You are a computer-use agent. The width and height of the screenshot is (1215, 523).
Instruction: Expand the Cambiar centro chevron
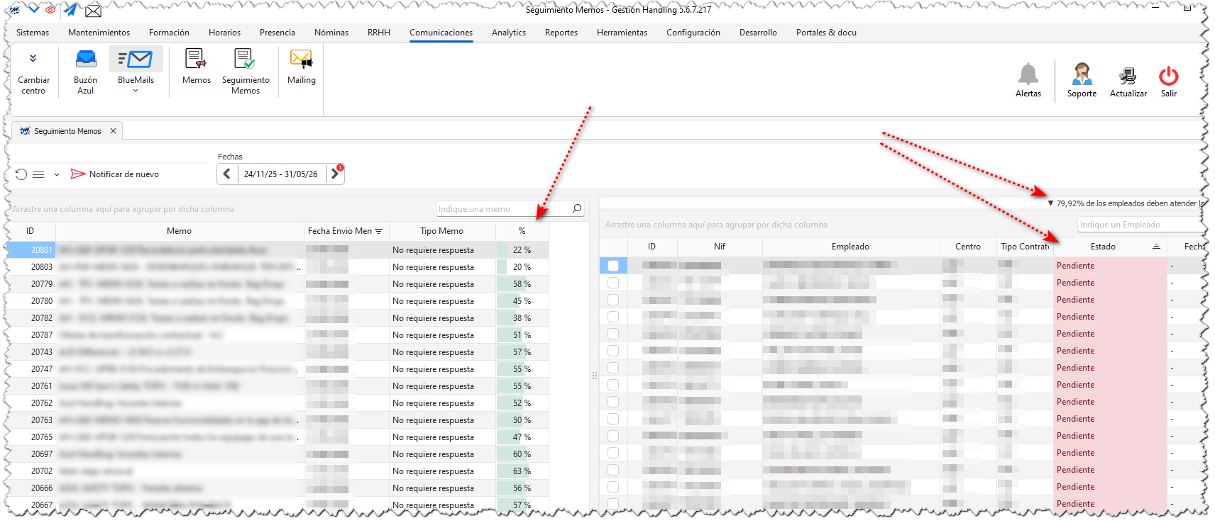[33, 58]
